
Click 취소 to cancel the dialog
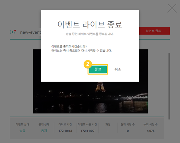(118, 69)
